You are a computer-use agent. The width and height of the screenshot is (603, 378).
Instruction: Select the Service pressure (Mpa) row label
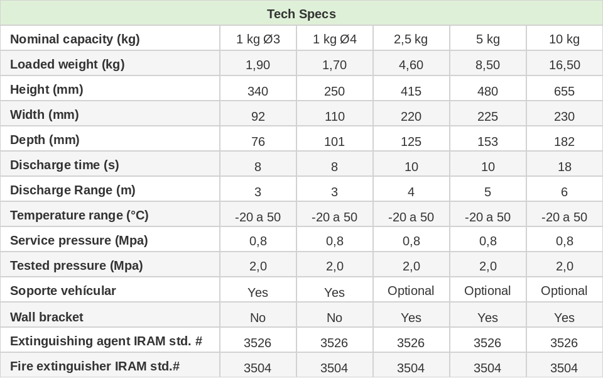pos(79,240)
